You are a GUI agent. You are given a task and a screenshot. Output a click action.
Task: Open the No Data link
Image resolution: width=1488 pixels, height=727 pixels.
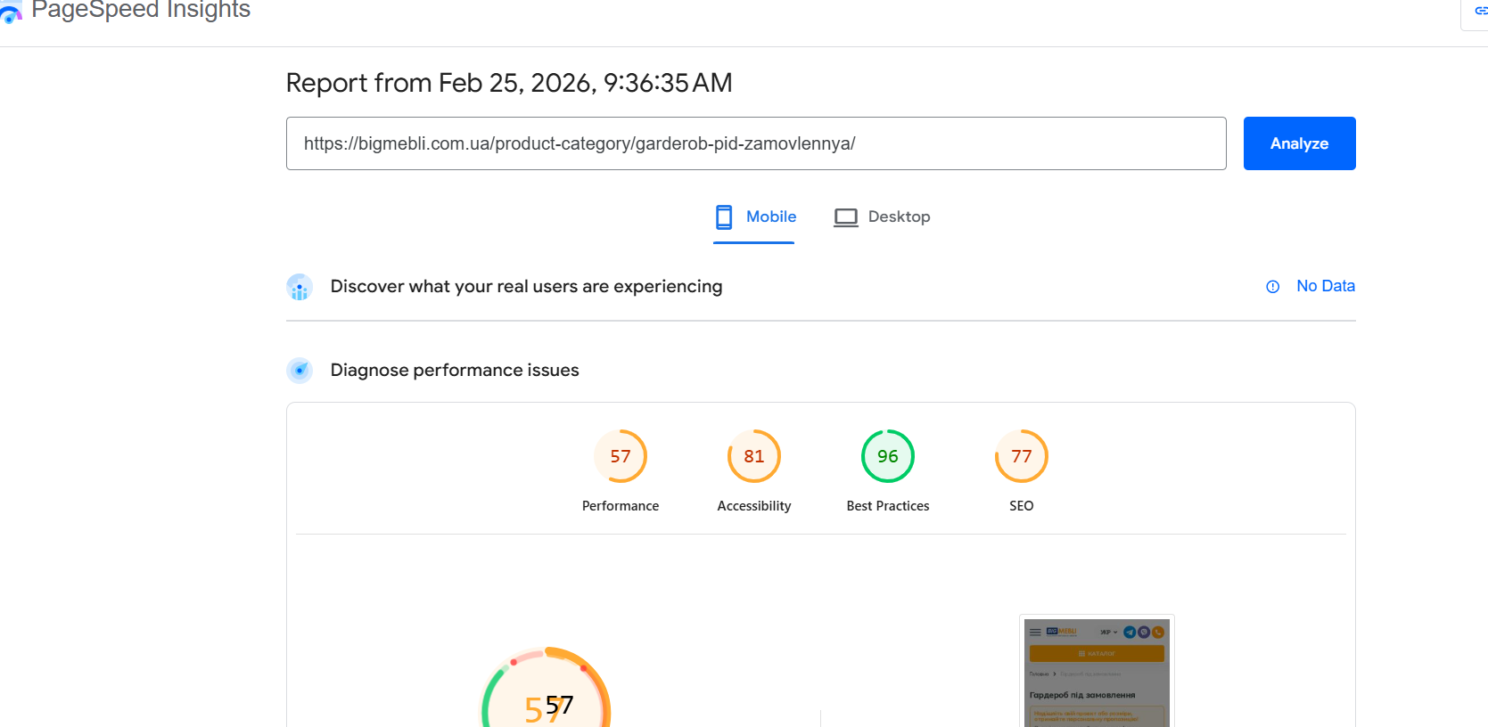[1325, 286]
